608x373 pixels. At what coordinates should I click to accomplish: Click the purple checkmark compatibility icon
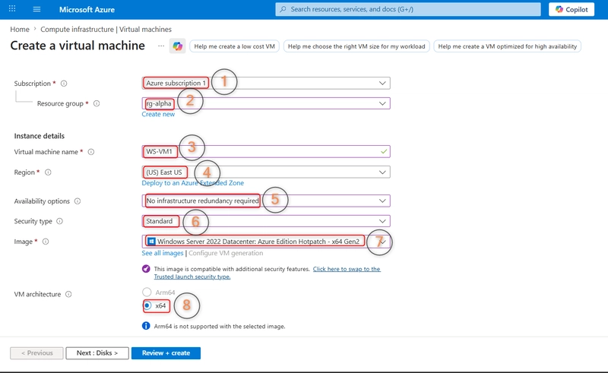click(x=146, y=269)
